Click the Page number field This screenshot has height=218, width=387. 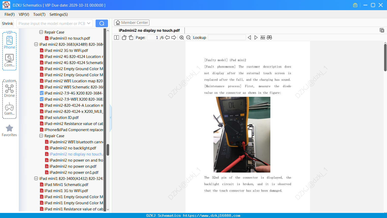point(153,38)
